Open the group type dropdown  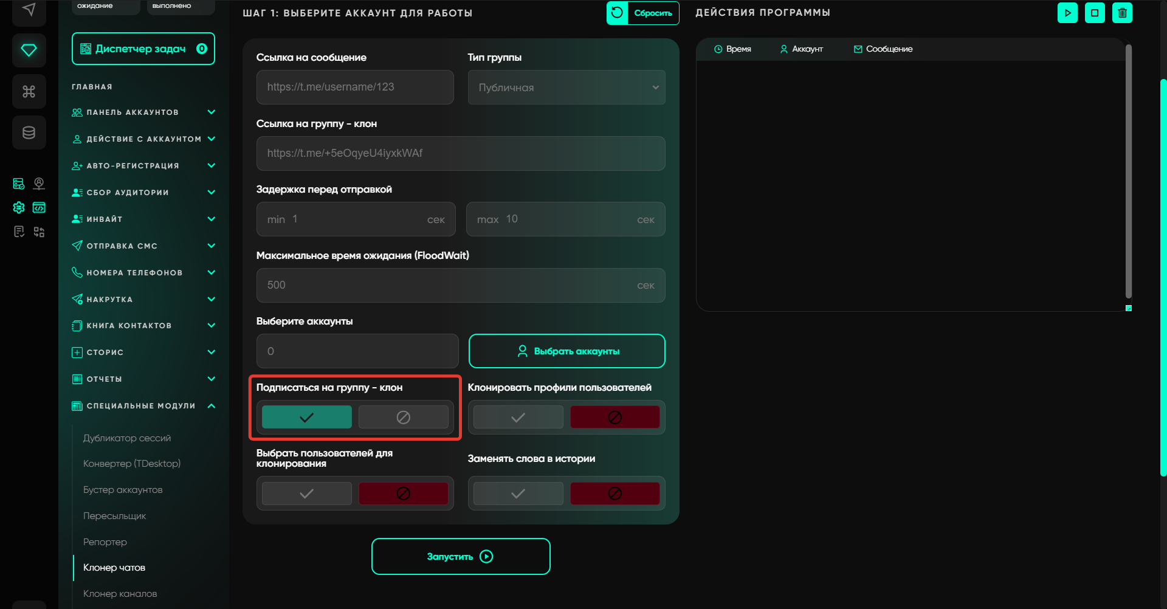click(566, 88)
